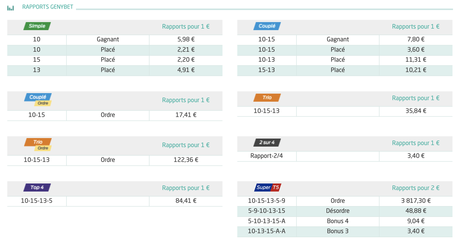Select the Couplé Placé 10-13 row
This screenshot has width=457, height=246.
click(345, 60)
